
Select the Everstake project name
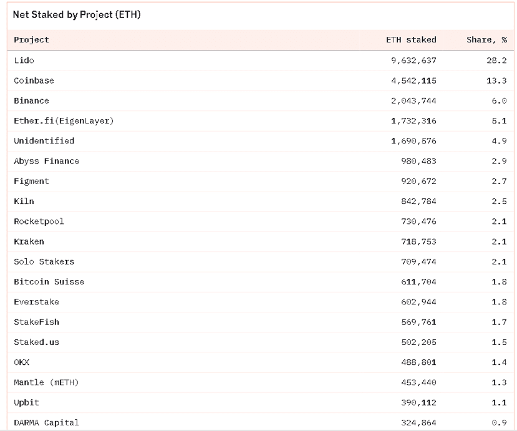36,302
